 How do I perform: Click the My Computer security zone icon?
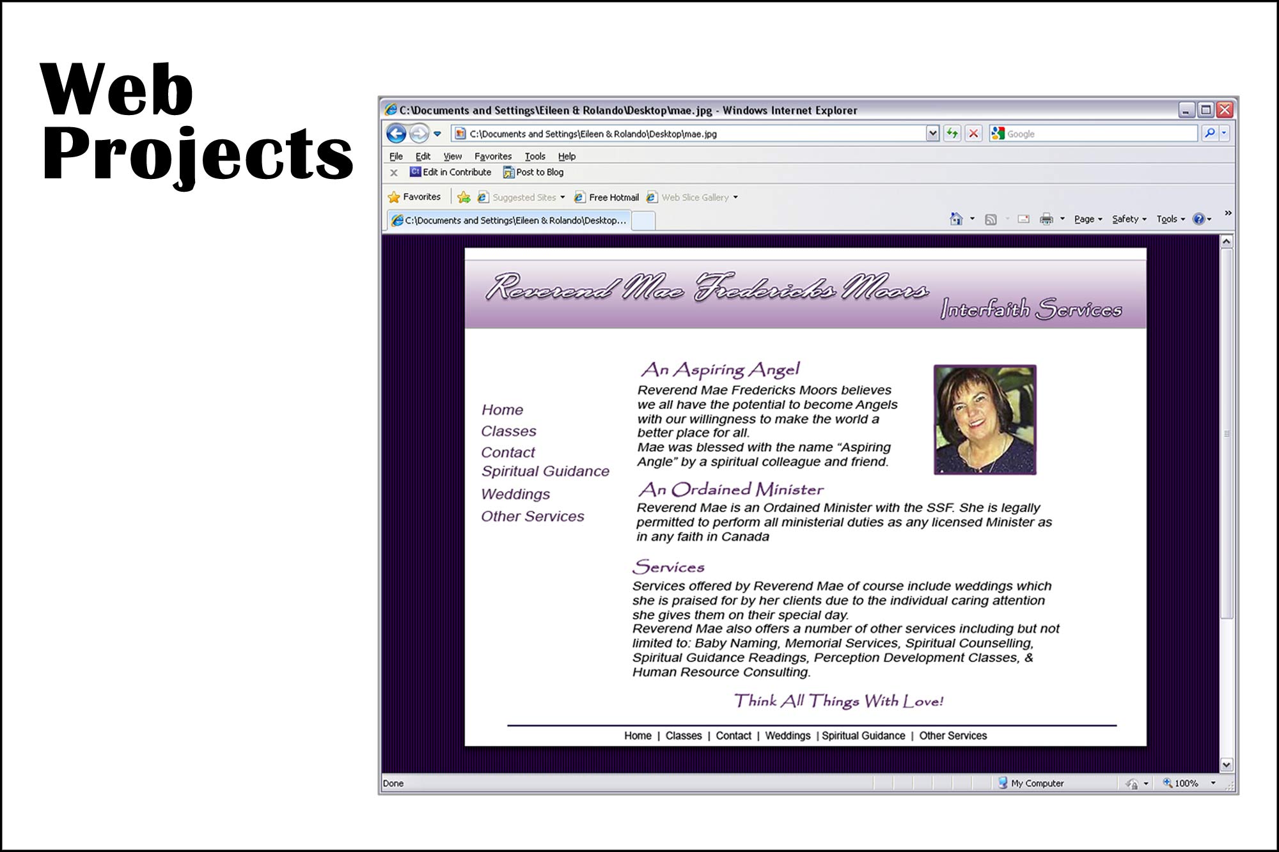point(1003,783)
